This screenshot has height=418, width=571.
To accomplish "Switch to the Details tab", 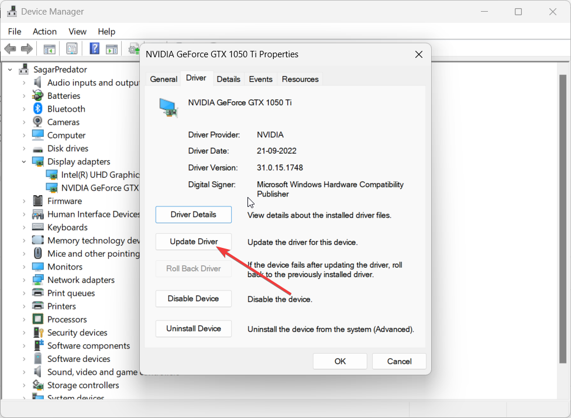I will [228, 79].
